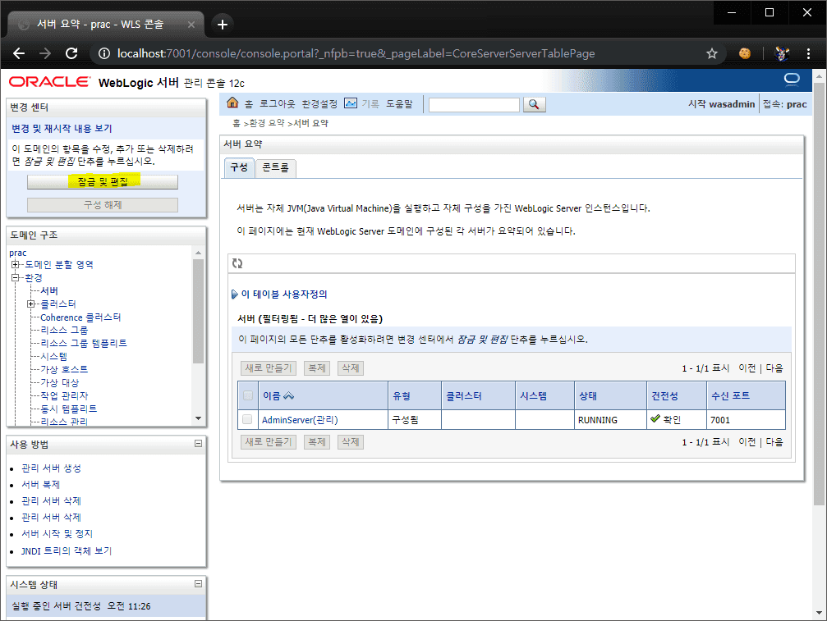Click 로그아웃 in top menu

278,104
